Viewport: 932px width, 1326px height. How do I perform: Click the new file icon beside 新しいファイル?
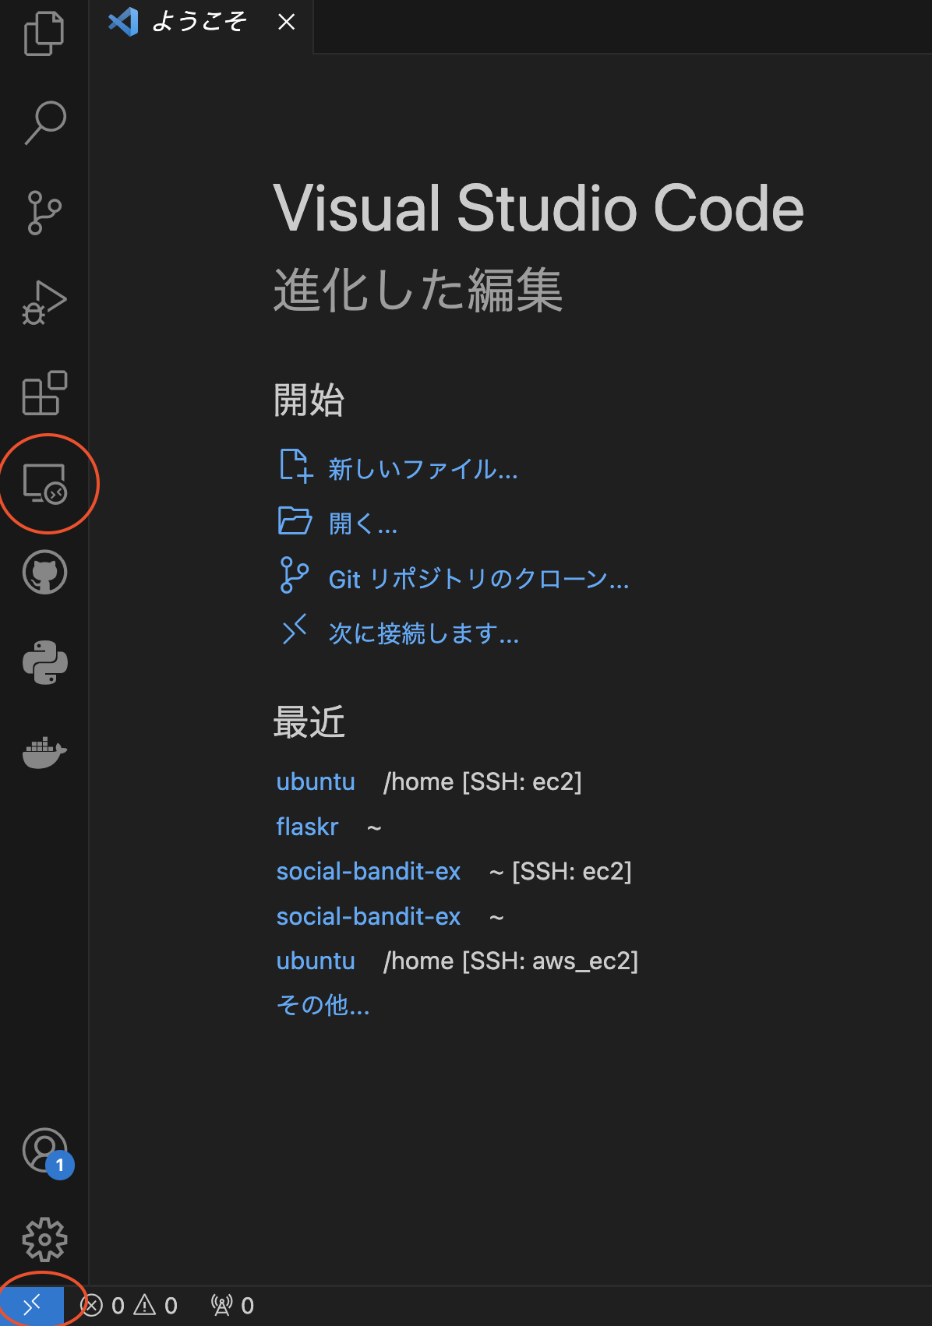(x=295, y=466)
